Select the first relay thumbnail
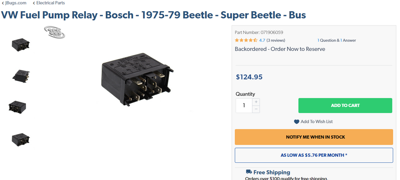Screen dimensions: 400x180 21,45
